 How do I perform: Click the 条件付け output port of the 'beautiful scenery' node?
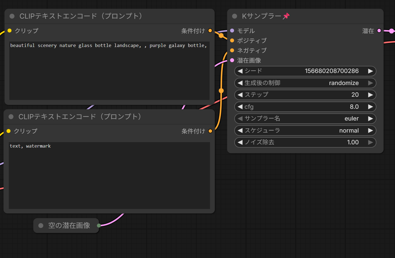click(210, 31)
